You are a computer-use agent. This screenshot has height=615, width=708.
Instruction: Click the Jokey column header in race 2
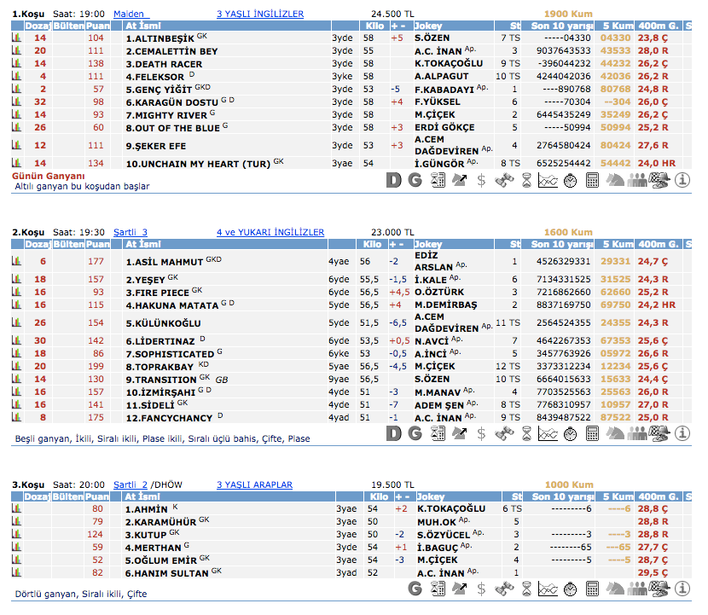click(x=429, y=244)
